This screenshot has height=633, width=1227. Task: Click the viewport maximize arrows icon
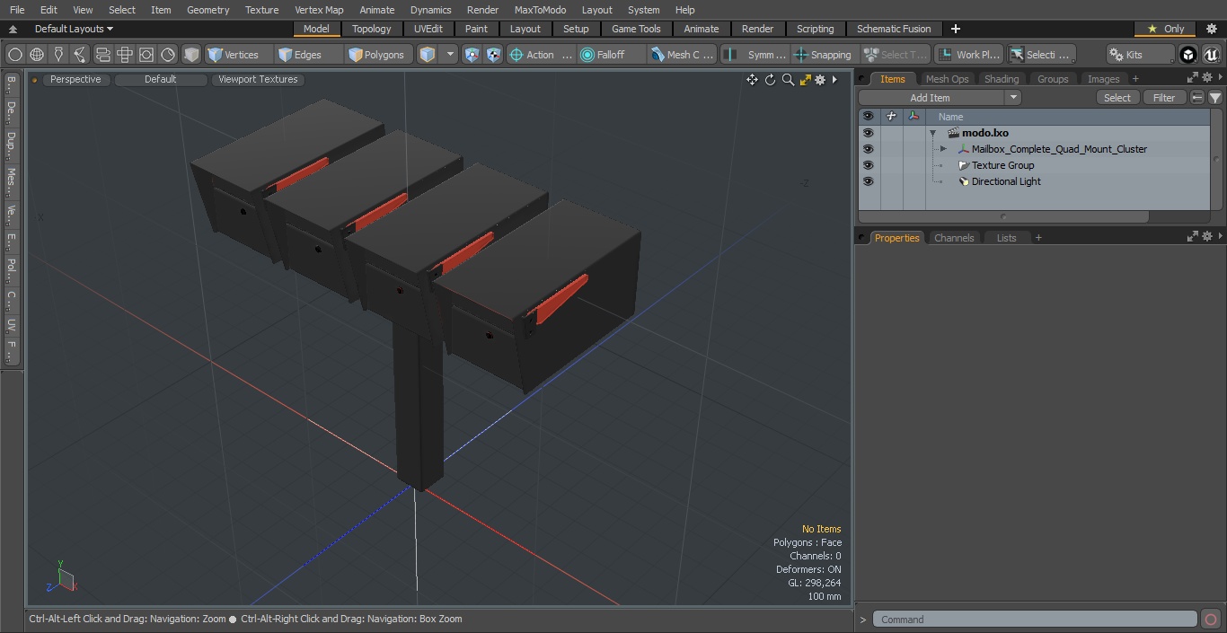pyautogui.click(x=805, y=80)
